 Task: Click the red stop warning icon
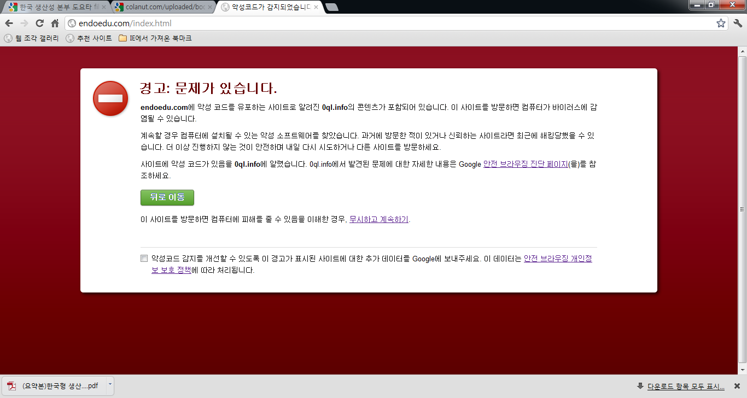(110, 98)
